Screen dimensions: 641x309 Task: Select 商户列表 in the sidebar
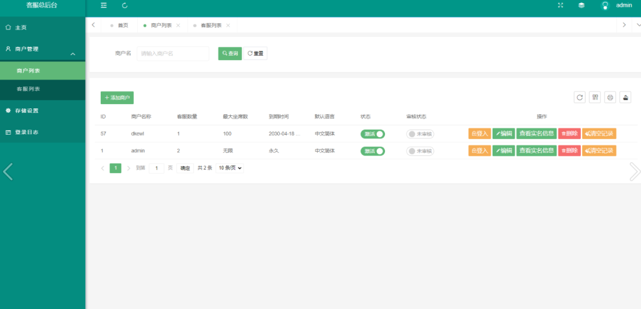pos(43,71)
